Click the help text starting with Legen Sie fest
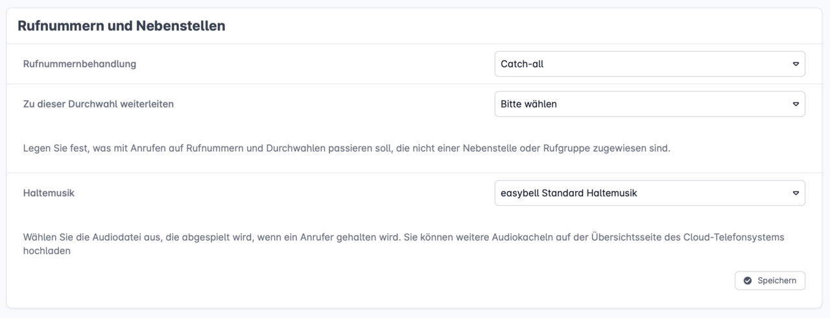The height and width of the screenshot is (318, 830). point(346,148)
